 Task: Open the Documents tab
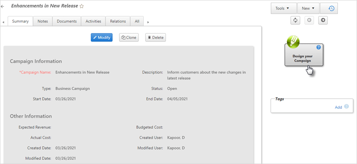(67, 21)
